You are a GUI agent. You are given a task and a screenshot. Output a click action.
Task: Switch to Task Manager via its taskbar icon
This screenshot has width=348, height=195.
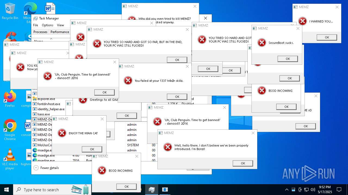pyautogui.click(x=152, y=190)
